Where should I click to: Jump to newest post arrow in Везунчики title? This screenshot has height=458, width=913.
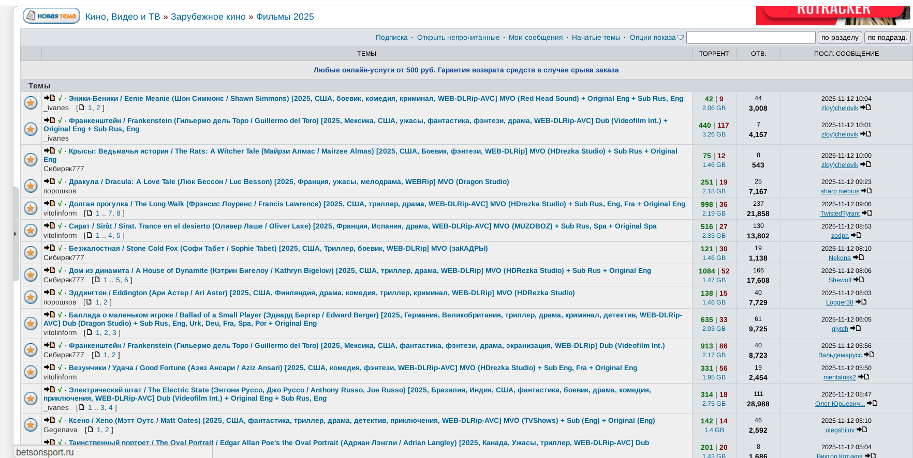point(49,367)
